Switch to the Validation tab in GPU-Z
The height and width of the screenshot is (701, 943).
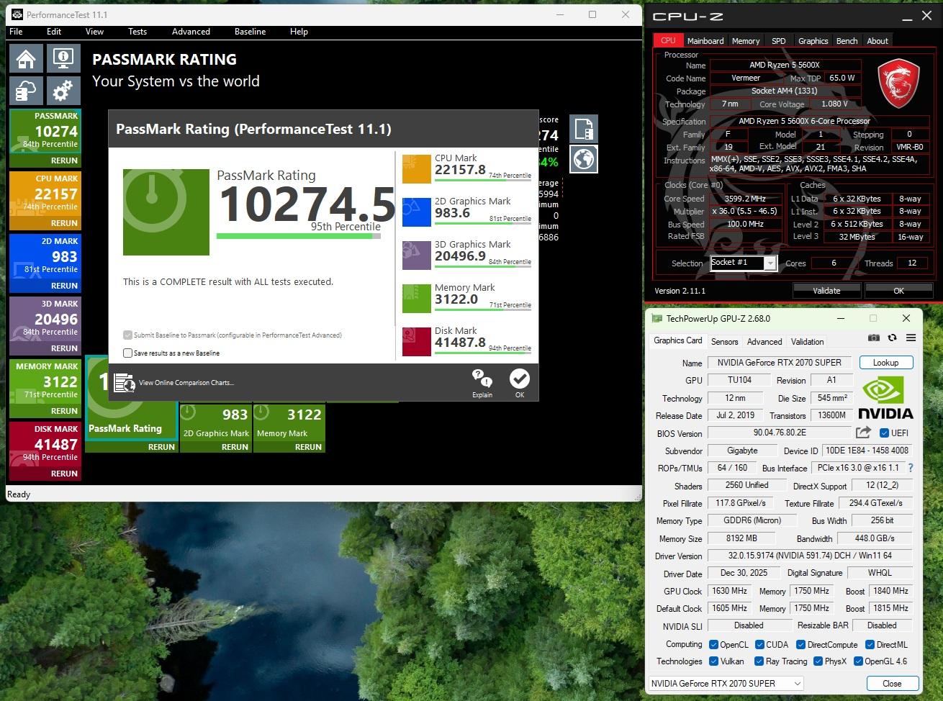pos(808,342)
